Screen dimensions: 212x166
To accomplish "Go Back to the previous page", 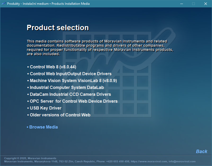I will 201,151.
